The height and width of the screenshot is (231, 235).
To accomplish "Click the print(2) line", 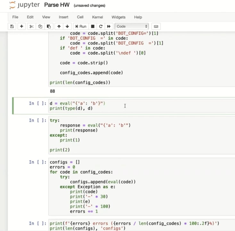I will [60, 150].
